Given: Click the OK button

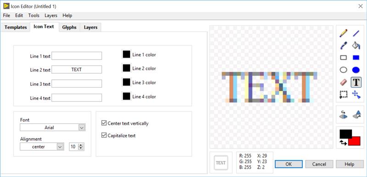Looking at the screenshot, I should point(289,164).
